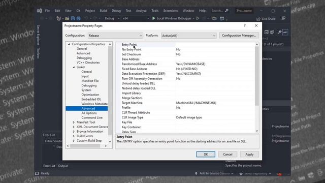Click the Randomized Base Address value

tap(215, 64)
